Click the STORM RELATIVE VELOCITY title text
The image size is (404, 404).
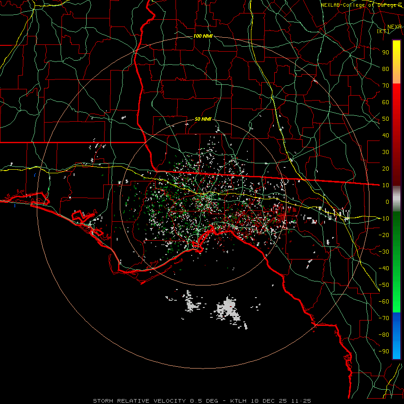(139, 401)
